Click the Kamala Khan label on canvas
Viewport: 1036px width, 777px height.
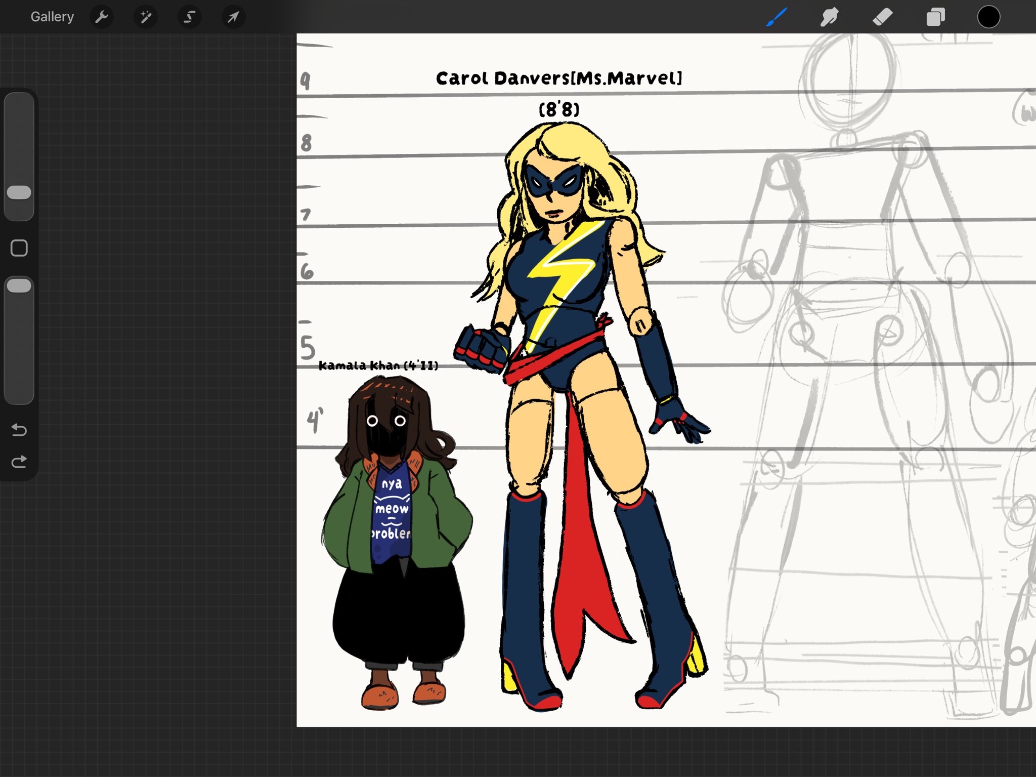pyautogui.click(x=378, y=365)
